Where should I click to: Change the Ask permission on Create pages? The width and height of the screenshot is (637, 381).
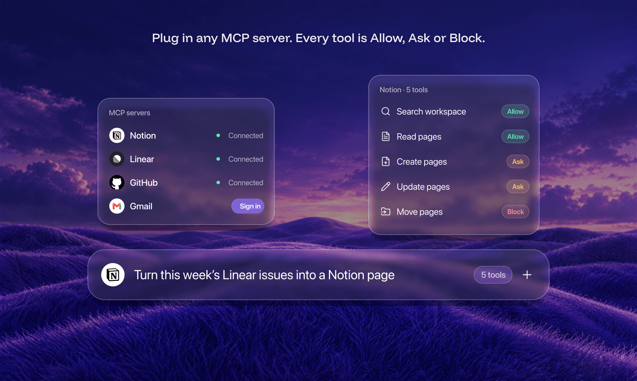click(518, 162)
